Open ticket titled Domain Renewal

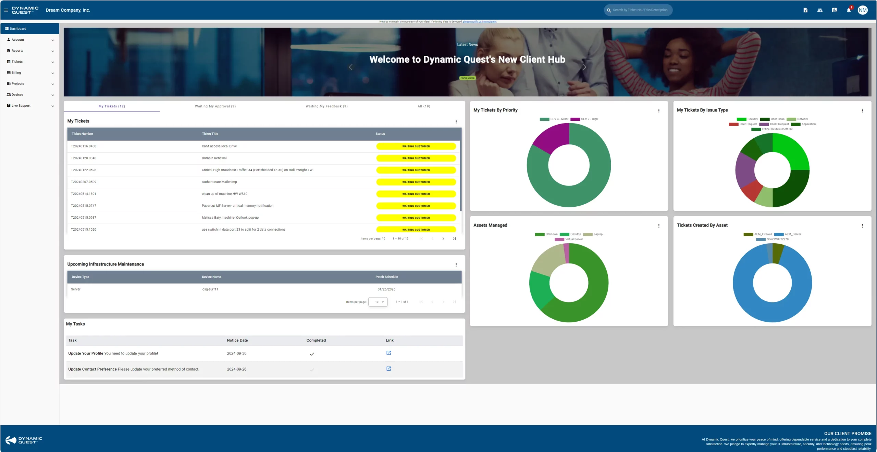click(214, 158)
